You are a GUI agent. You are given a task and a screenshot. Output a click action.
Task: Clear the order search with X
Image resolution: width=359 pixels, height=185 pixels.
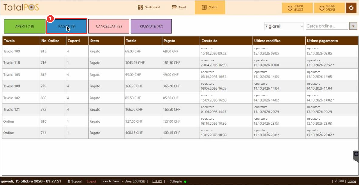click(353, 26)
